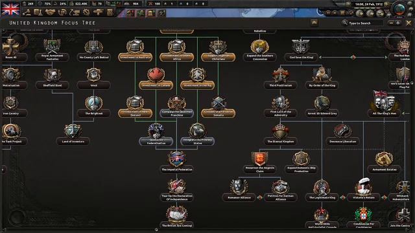Select the By Order of the King focus
Image resolution: width=415 pixels, height=233 pixels.
(322, 79)
